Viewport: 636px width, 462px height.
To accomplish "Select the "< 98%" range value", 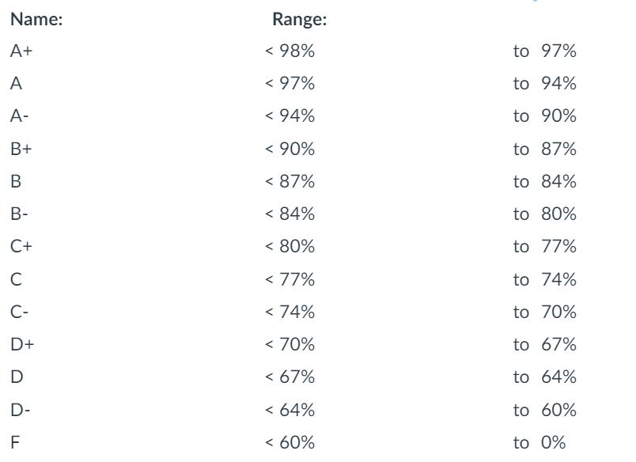I will [x=291, y=51].
